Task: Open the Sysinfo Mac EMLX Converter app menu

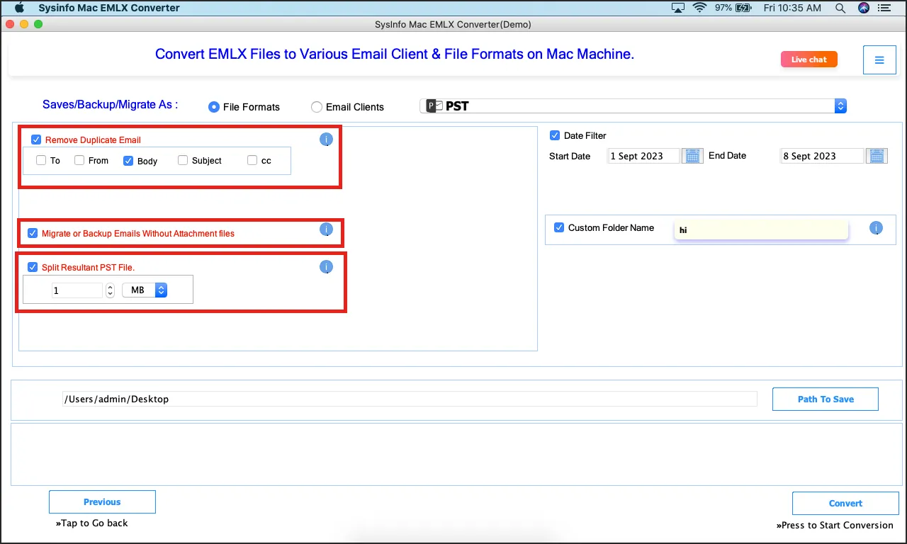Action: click(x=109, y=8)
